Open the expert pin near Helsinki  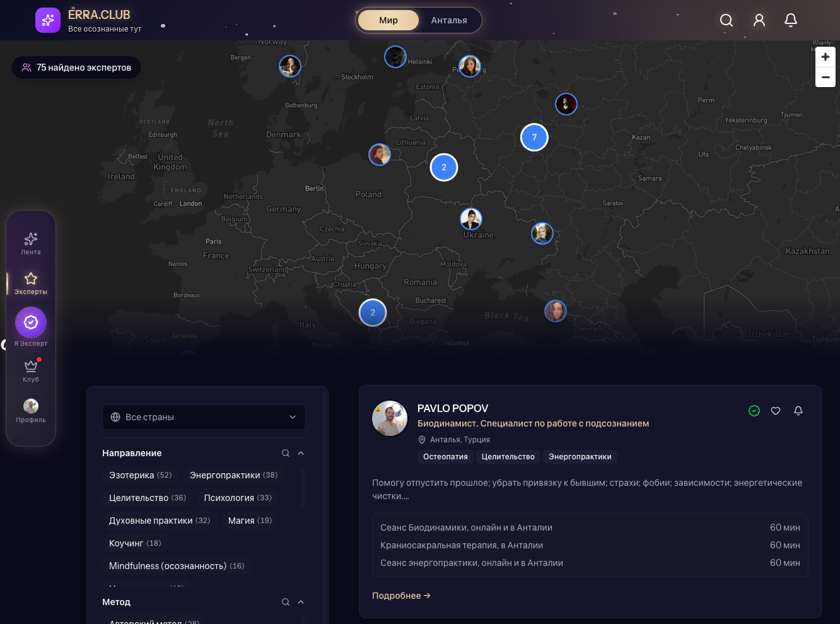point(395,57)
